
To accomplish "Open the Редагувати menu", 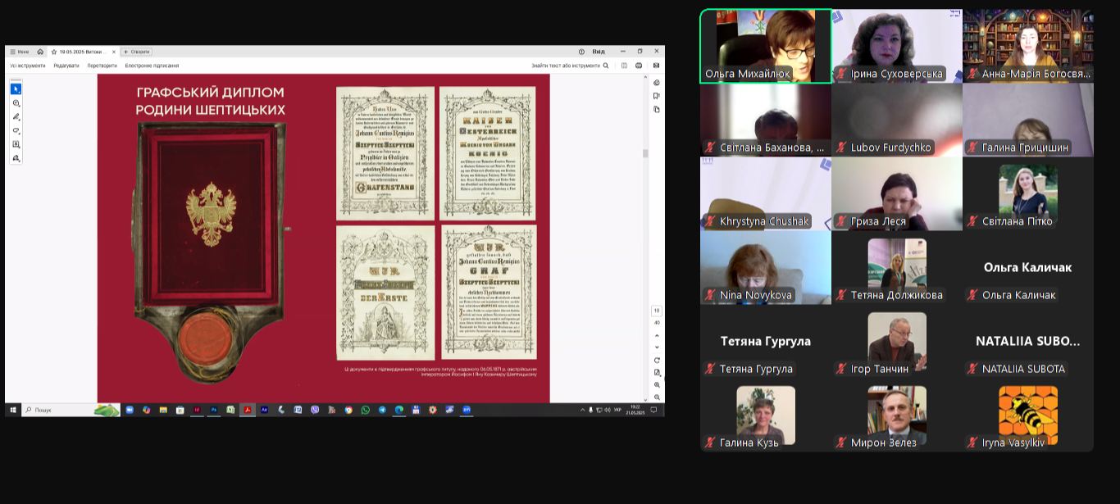I will click(x=66, y=66).
